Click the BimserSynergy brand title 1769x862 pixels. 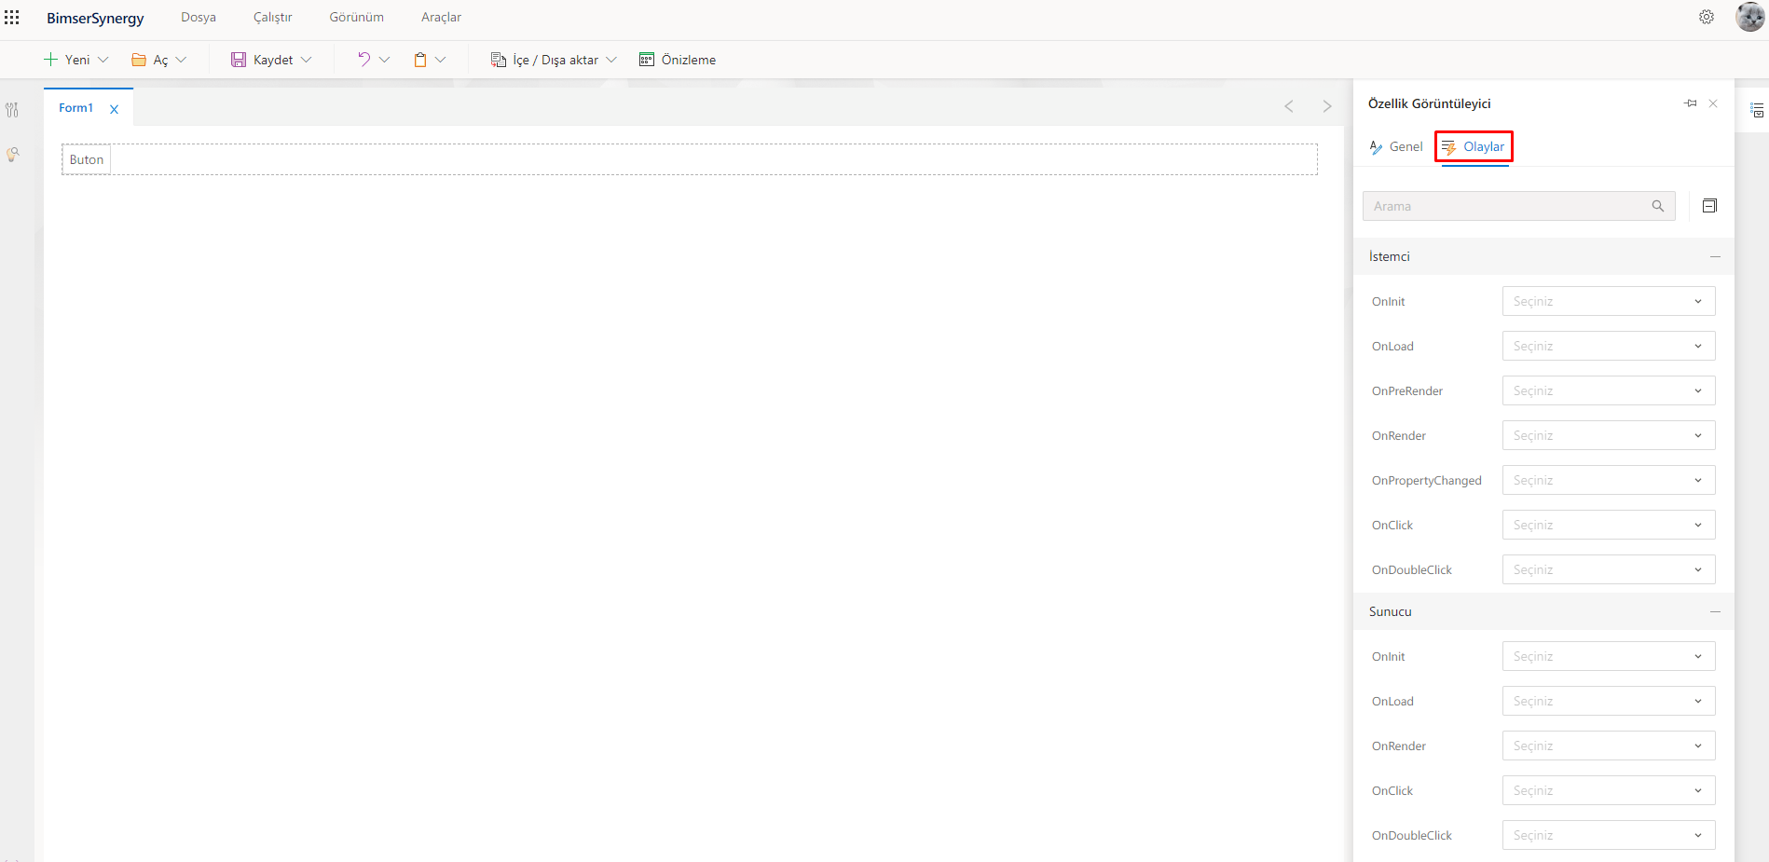tap(95, 18)
